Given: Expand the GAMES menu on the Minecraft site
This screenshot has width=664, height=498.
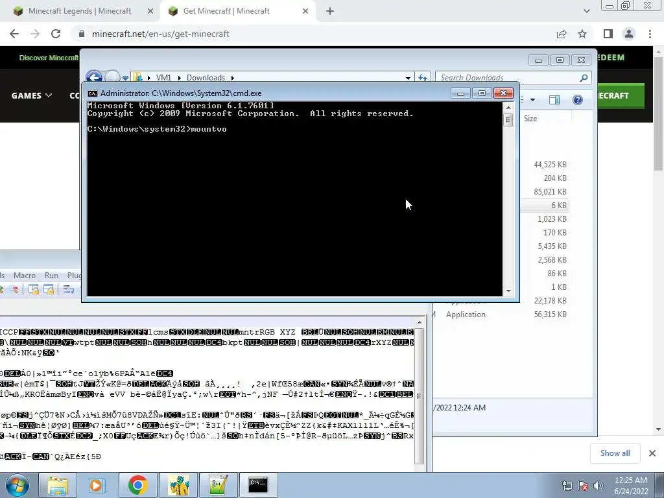Looking at the screenshot, I should point(31,96).
